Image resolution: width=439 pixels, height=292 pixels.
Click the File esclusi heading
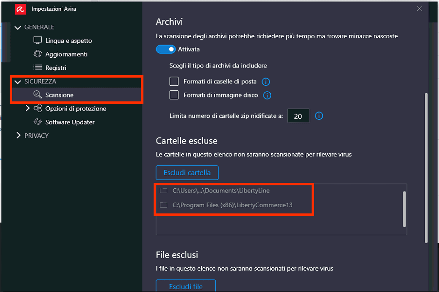tap(177, 255)
